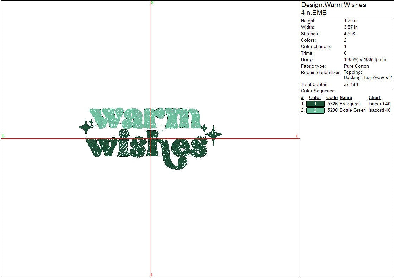Viewport: 396px width, 278px height.
Task: Select the Bottle Green color swatch numbered 2
Action: (315, 110)
